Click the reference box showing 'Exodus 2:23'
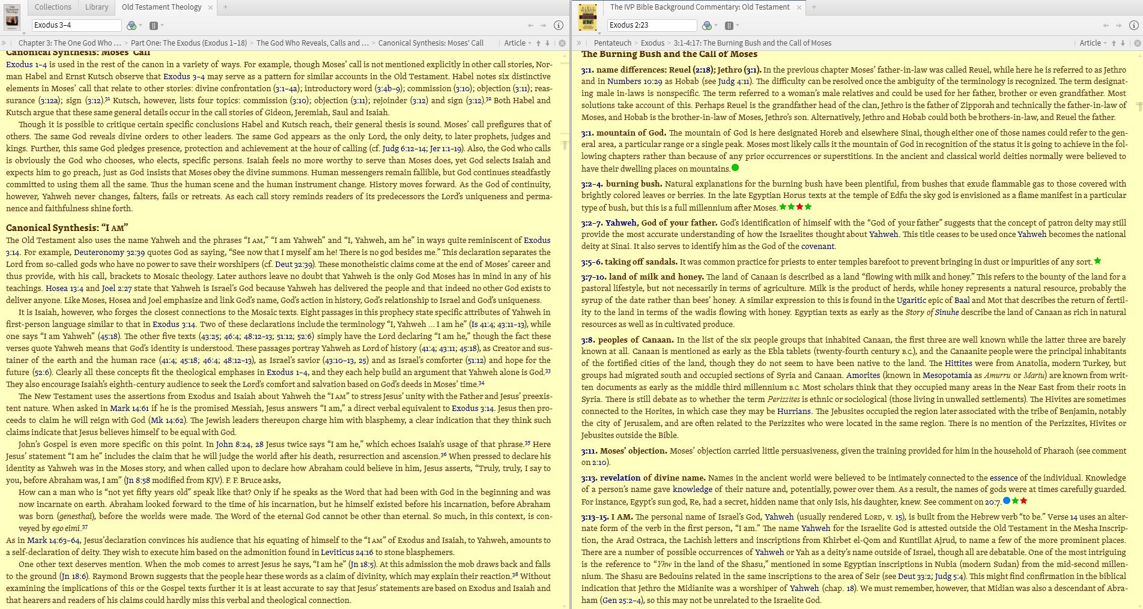 [x=652, y=25]
